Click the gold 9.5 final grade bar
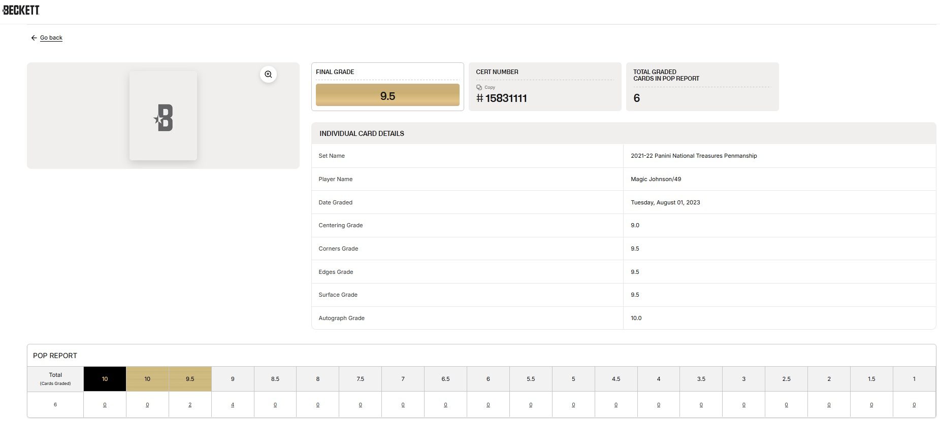The width and height of the screenshot is (940, 422). pyautogui.click(x=387, y=95)
